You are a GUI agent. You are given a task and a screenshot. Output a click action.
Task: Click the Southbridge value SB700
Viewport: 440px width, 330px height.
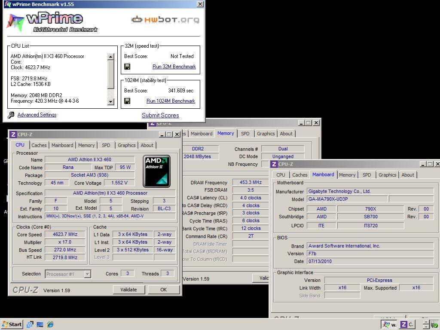pyautogui.click(x=371, y=217)
